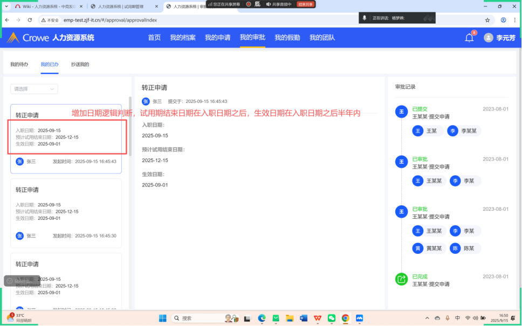Open the browser tab list chevron
The height and width of the screenshot is (326, 522).
(x=5, y=6)
